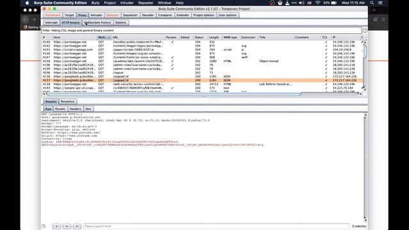
Task: Switch to the Intruder tool tab
Action: (96, 15)
